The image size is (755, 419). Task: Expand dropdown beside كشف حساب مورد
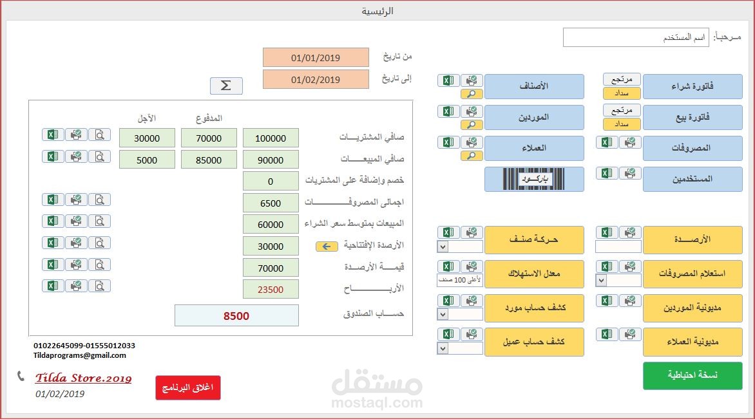click(443, 315)
